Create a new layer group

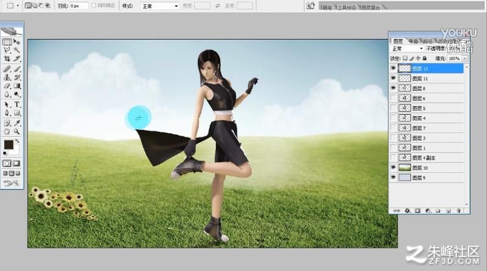(438, 211)
